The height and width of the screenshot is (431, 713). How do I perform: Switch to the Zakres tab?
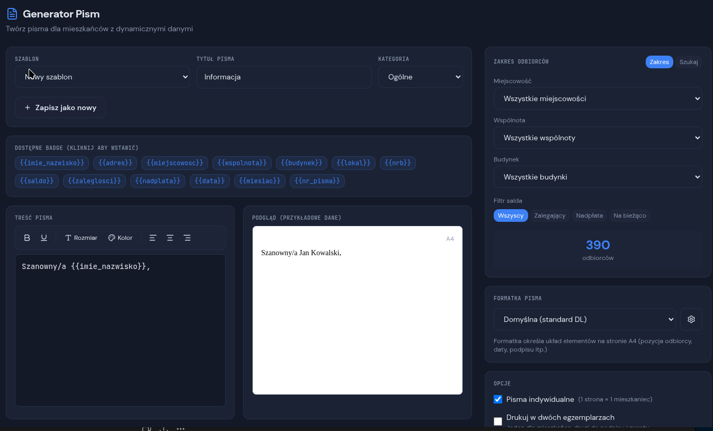[659, 62]
